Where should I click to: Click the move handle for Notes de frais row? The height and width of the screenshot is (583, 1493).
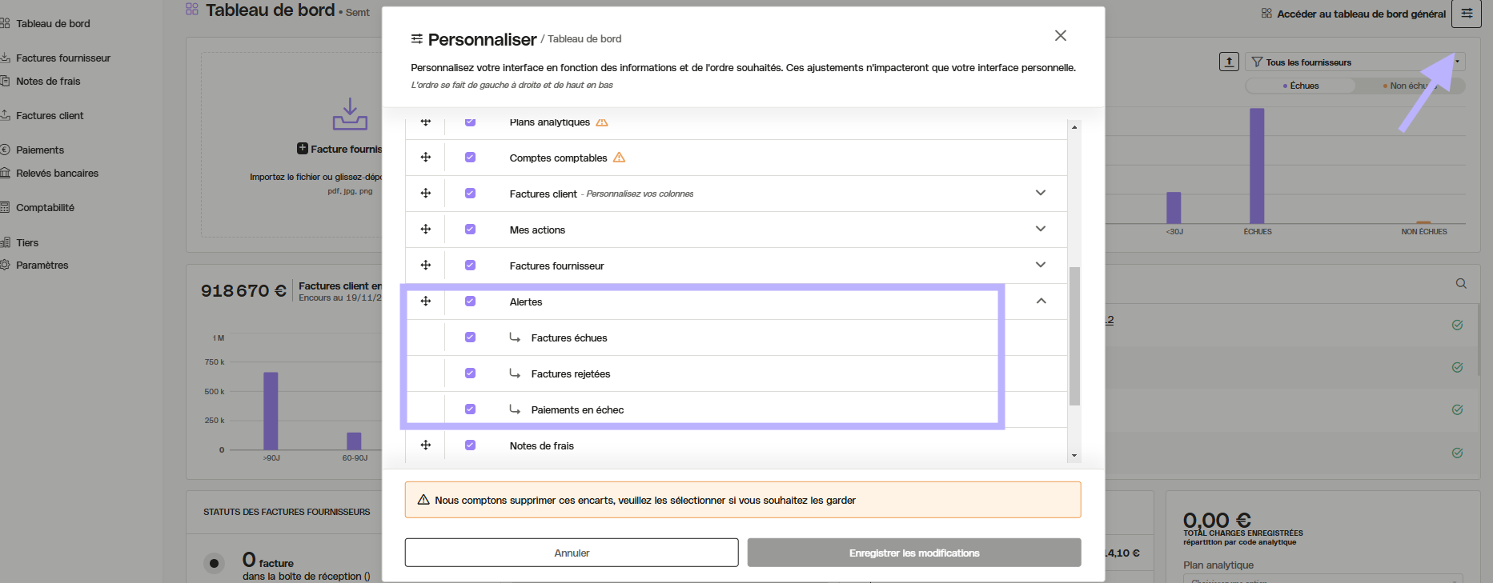426,445
